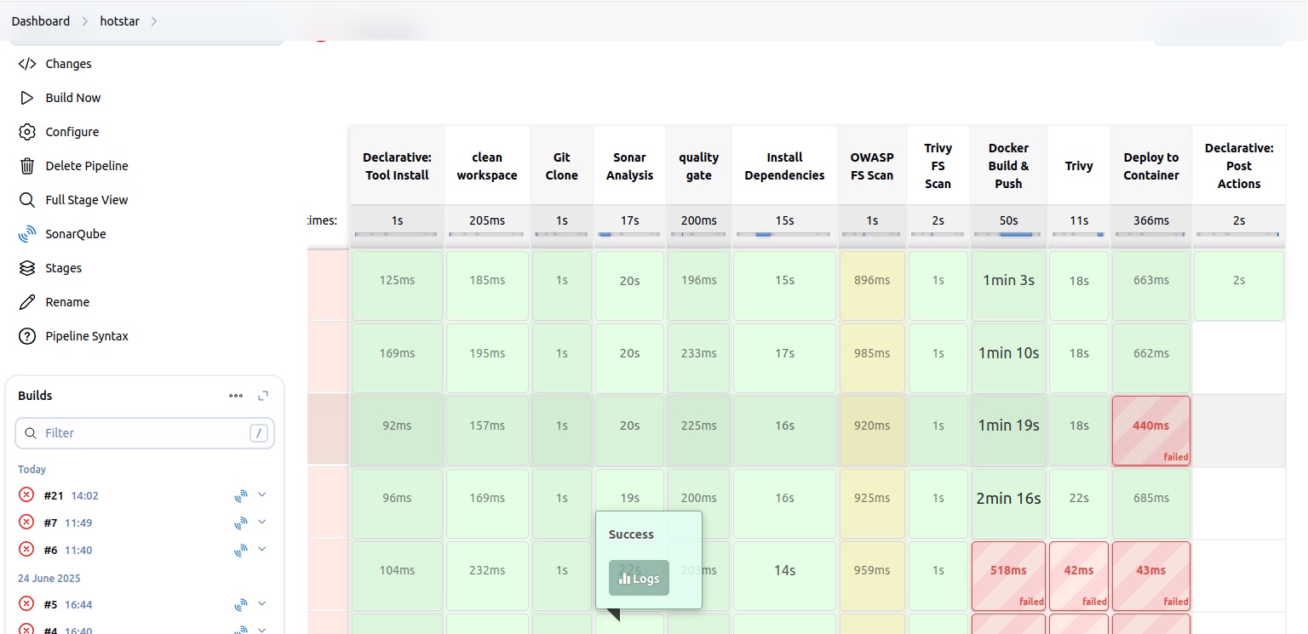Viewport: 1308px width, 634px height.
Task: Expand the build #21 dropdown chevron
Action: point(262,494)
